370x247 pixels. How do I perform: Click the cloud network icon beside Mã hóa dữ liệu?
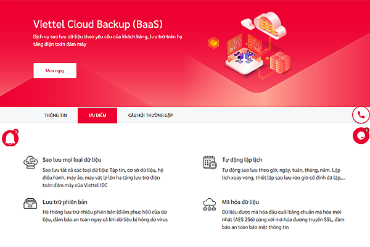click(x=209, y=204)
